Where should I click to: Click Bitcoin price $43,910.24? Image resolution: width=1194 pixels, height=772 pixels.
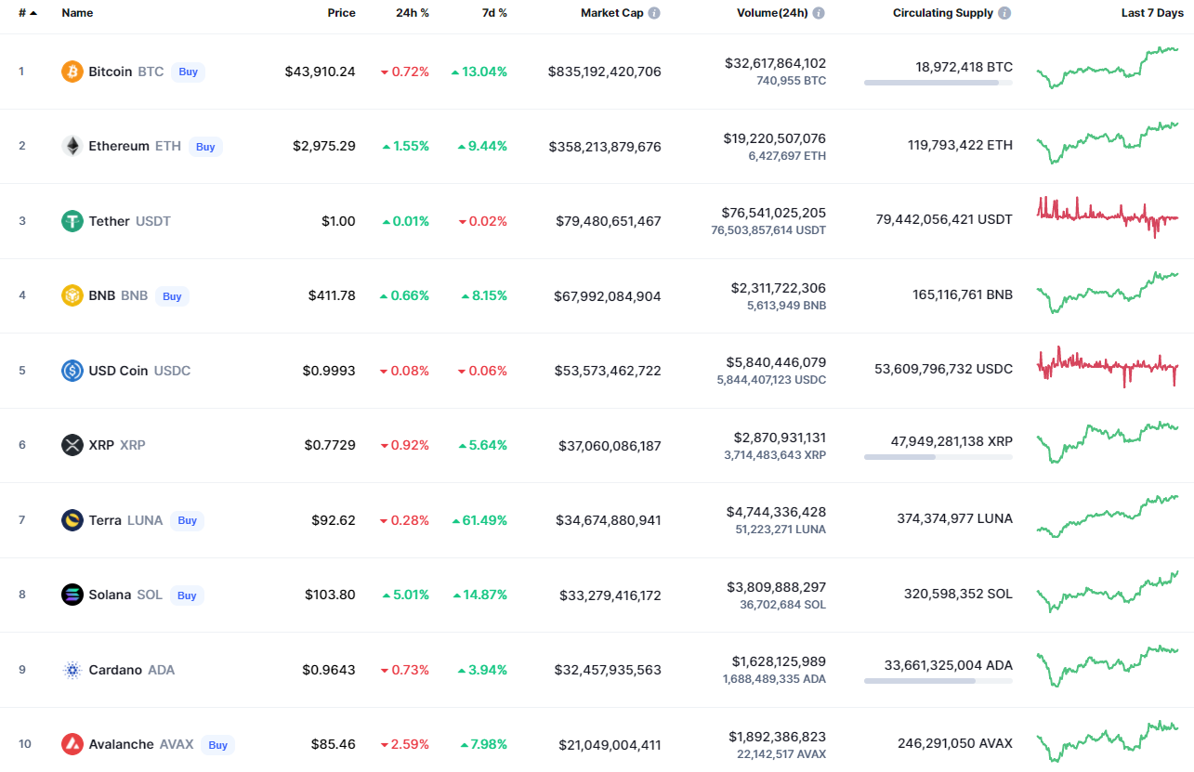(x=321, y=72)
